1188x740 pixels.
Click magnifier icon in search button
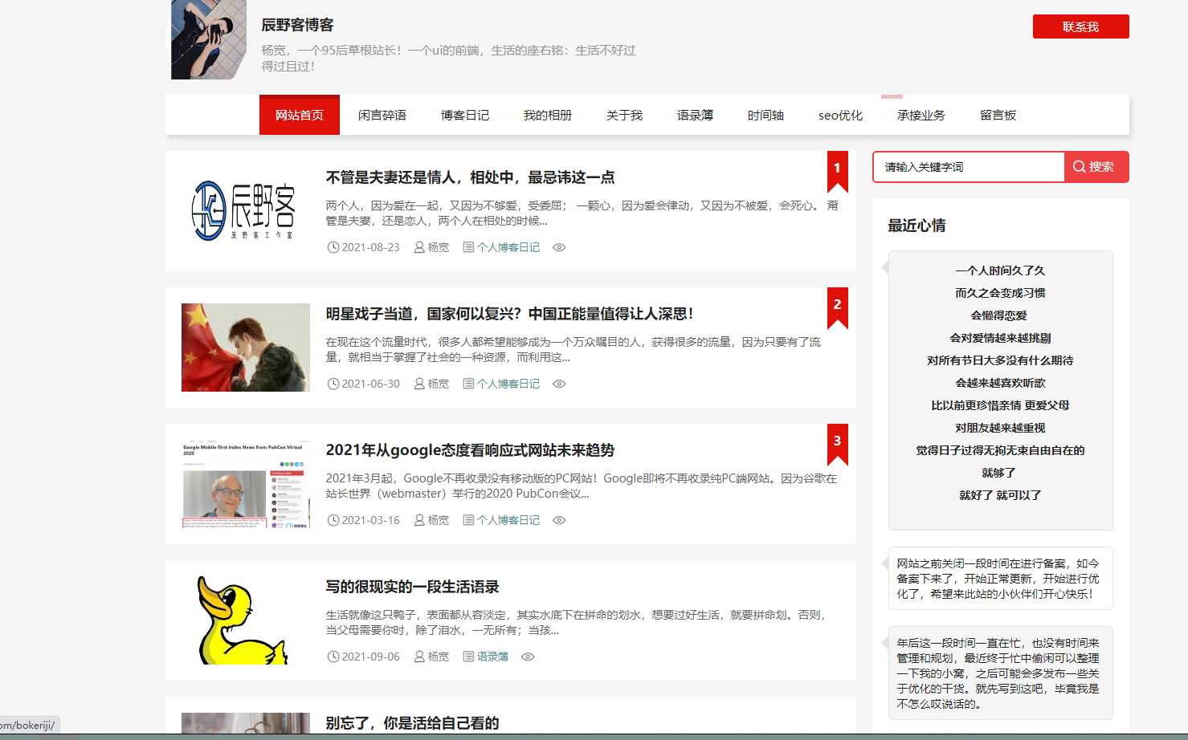coord(1079,167)
